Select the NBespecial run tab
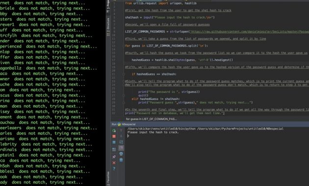Viewport: 309px width, 186px height. coord(127,124)
